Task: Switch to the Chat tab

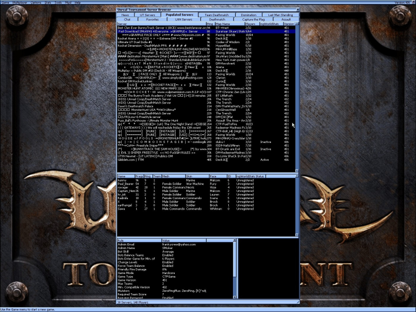Action: [127, 19]
